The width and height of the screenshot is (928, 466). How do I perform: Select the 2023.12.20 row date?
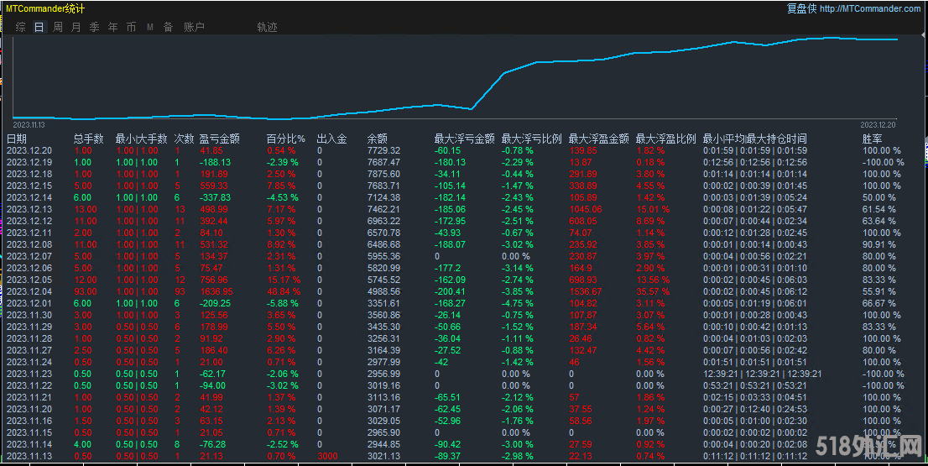click(29, 150)
